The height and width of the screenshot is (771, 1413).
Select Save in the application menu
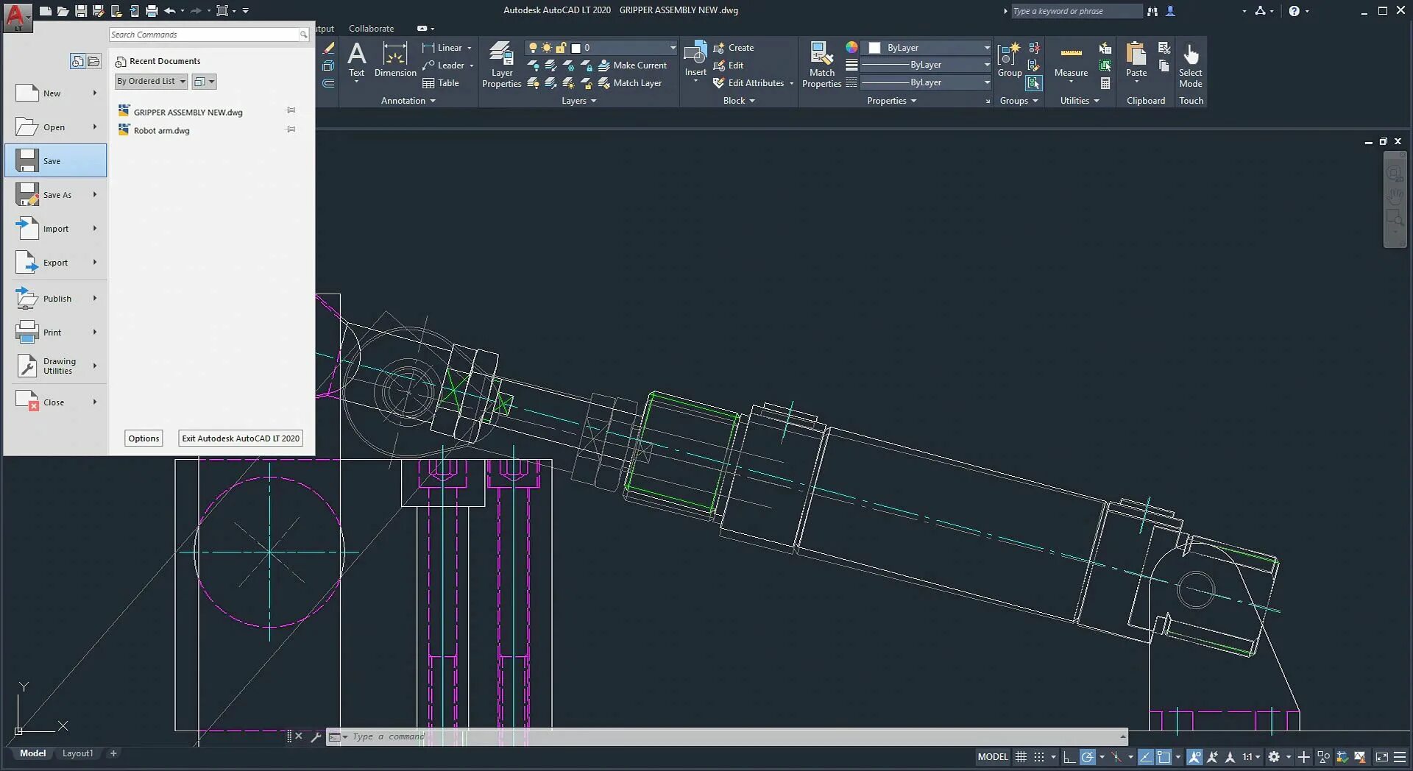click(x=56, y=160)
